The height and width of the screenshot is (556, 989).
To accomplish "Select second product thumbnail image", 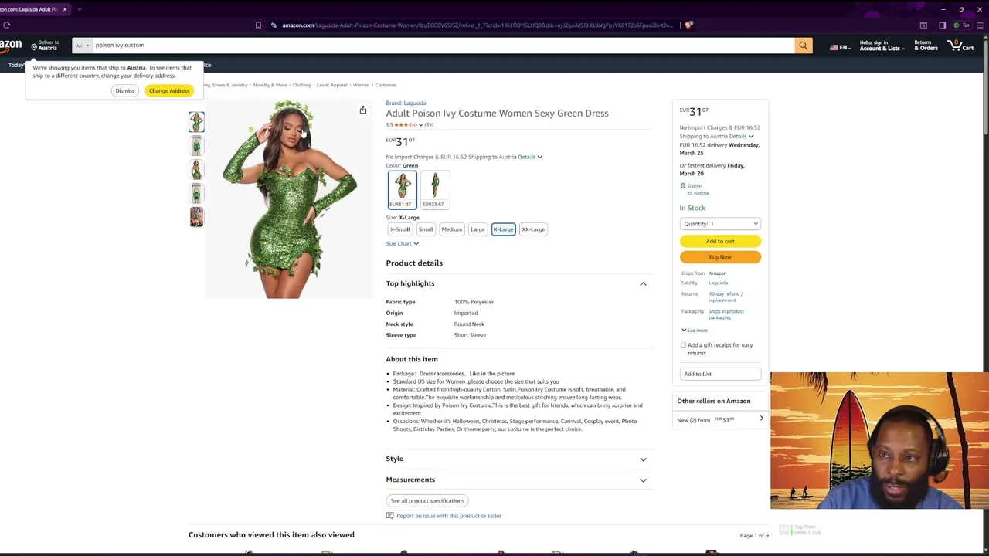I will click(x=196, y=145).
